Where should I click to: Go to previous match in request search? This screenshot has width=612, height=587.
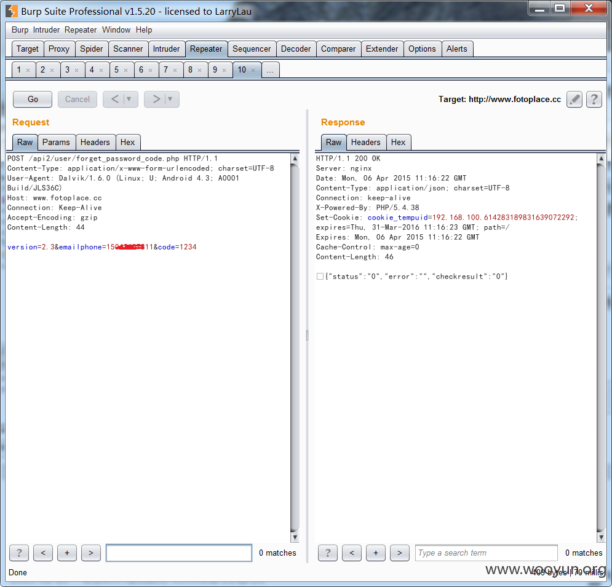(x=43, y=553)
